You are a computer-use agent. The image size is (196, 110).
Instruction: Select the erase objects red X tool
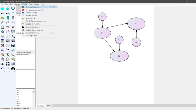[x=13, y=27]
